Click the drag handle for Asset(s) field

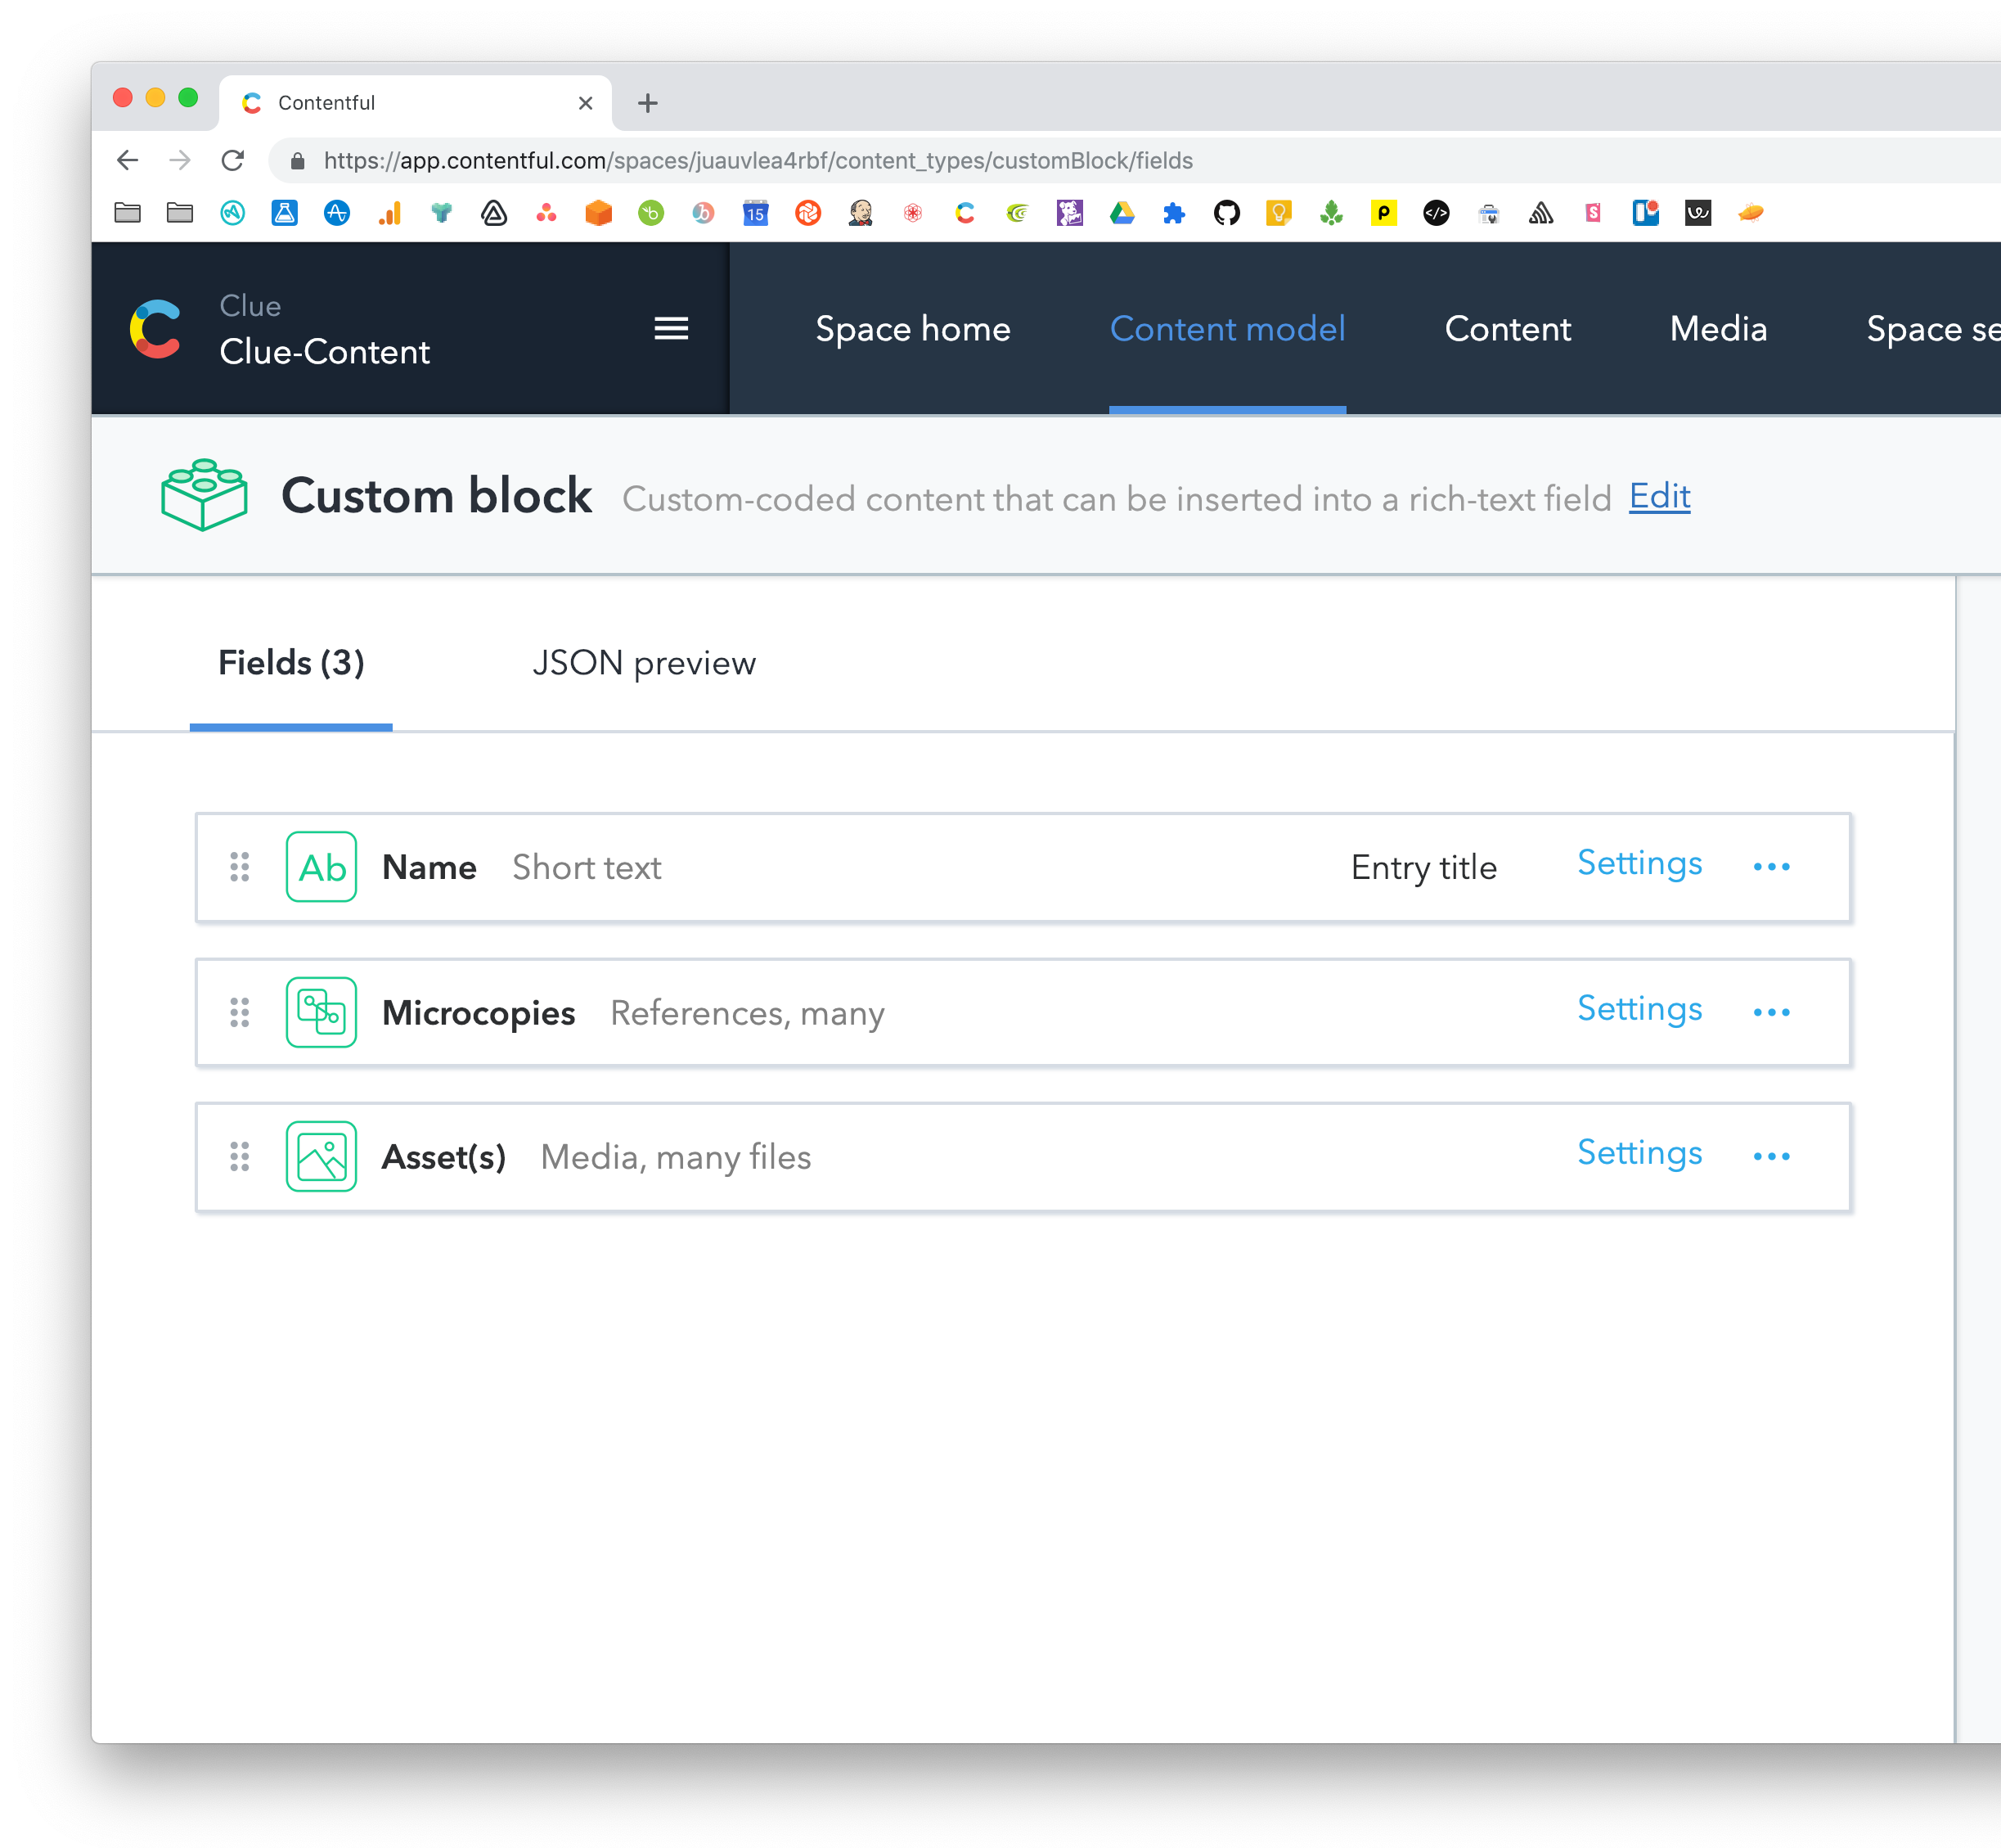241,1154
